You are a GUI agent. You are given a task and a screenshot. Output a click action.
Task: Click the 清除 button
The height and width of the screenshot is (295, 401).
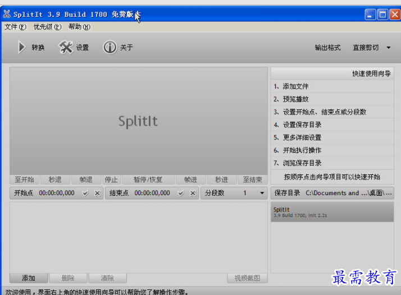107,278
